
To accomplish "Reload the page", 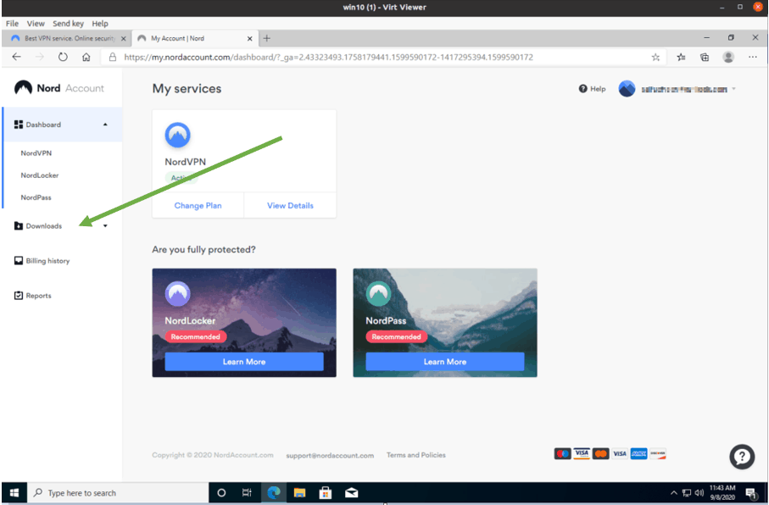I will [x=63, y=57].
